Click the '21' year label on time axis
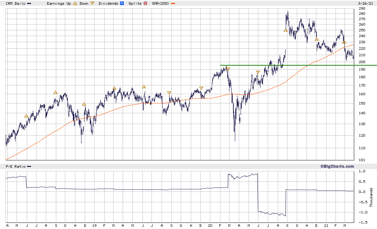 coord(326,226)
